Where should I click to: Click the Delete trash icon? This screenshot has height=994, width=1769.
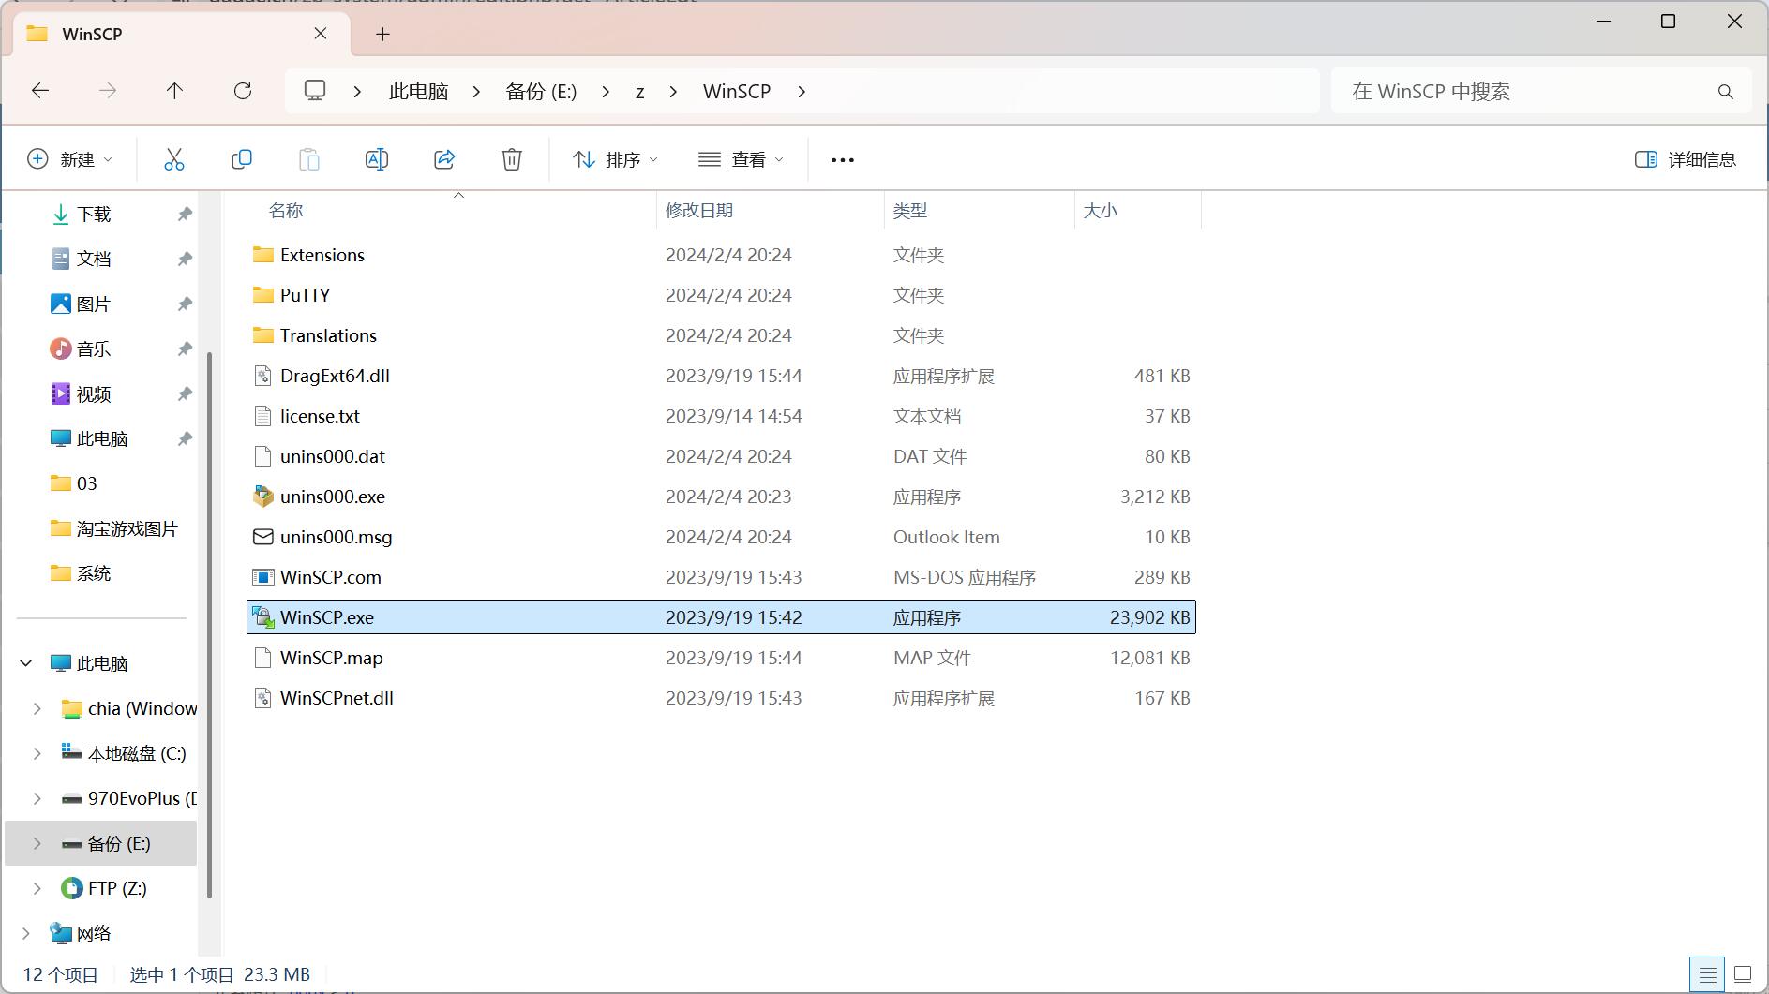click(x=512, y=159)
